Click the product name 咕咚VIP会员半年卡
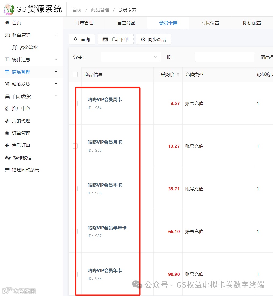Image resolution: width=273 pixels, height=296 pixels. click(107, 228)
